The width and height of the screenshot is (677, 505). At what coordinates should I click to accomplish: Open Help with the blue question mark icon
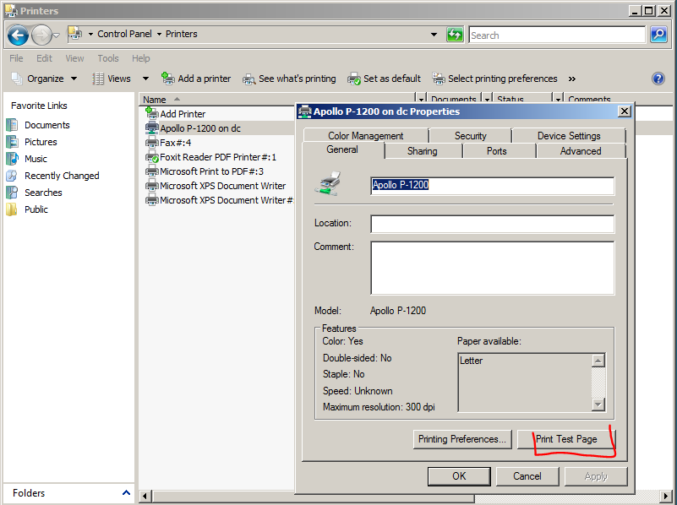click(658, 79)
